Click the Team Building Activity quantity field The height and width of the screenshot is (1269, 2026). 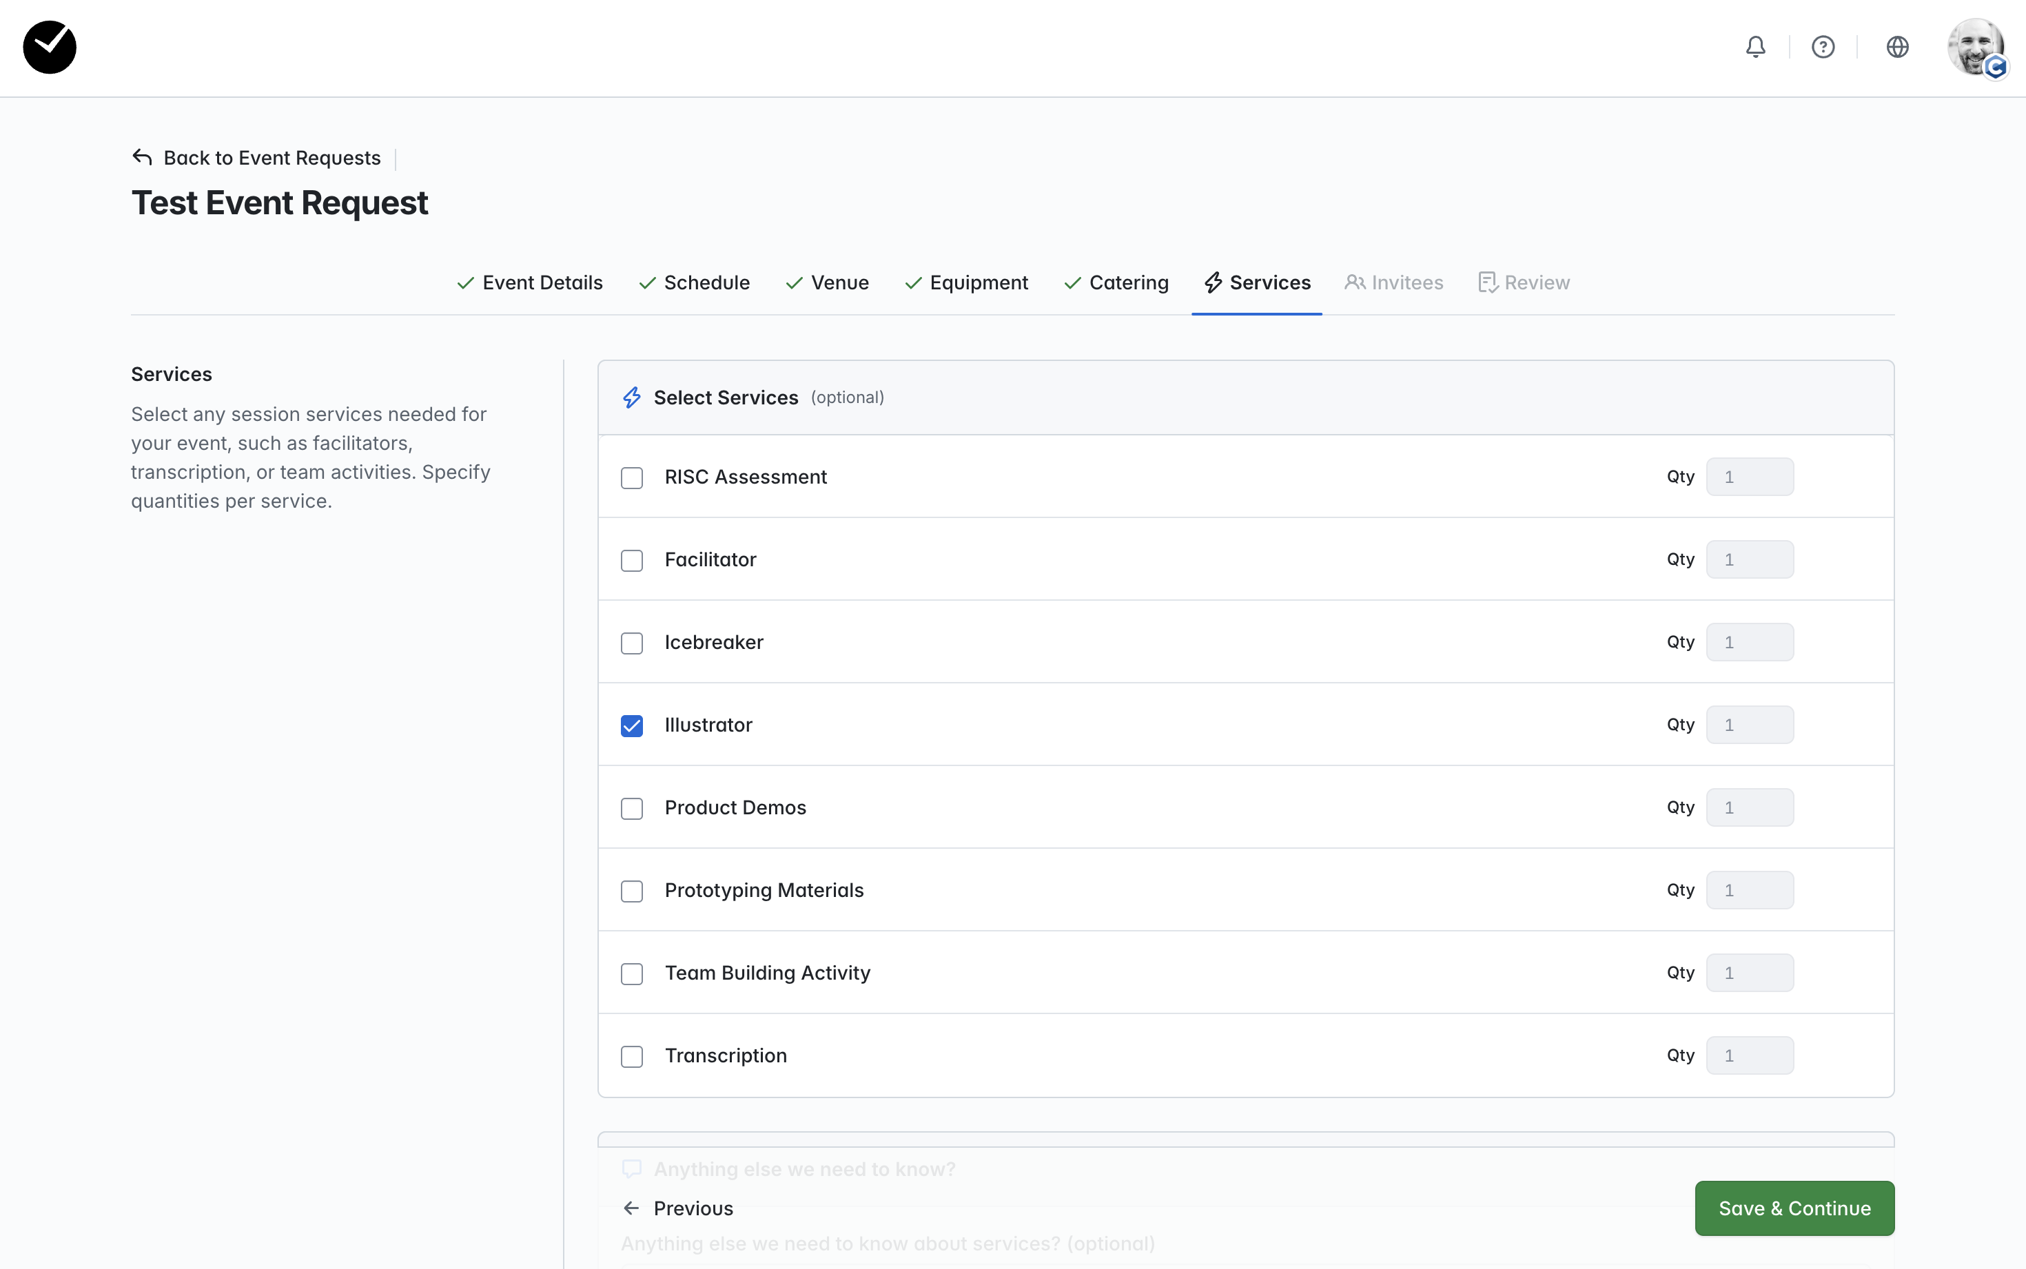point(1750,973)
